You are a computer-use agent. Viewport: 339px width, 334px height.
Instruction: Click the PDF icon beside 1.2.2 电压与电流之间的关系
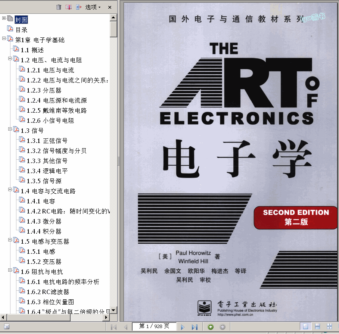coord(22,79)
